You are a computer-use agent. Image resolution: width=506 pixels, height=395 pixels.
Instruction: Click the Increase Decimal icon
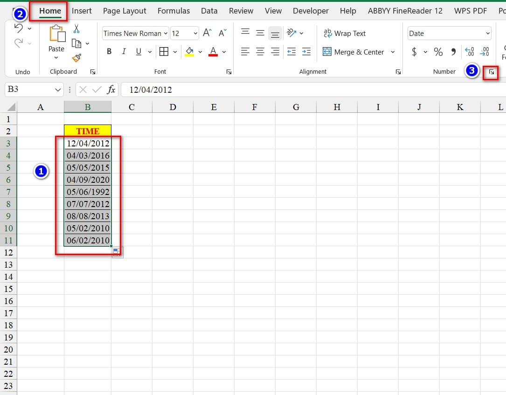[x=469, y=52]
